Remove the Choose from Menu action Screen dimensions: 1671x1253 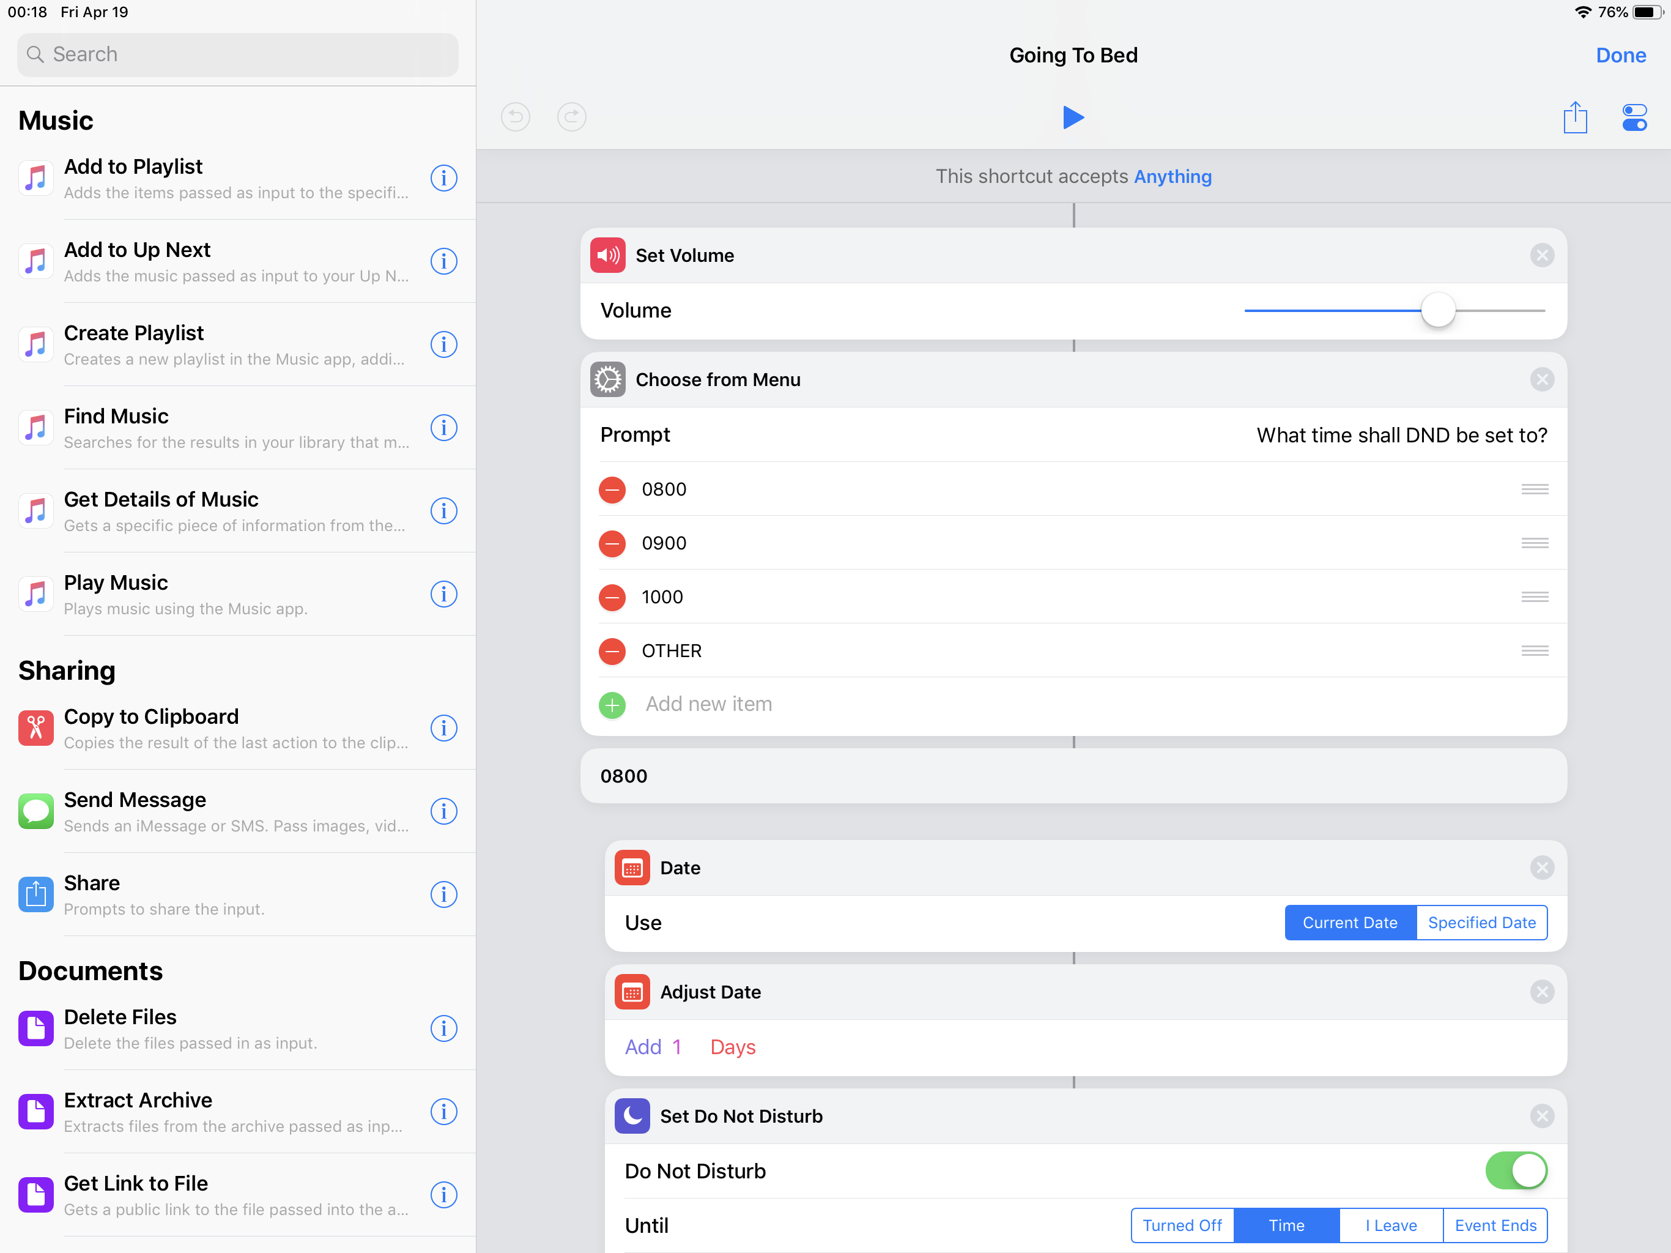[x=1542, y=379]
